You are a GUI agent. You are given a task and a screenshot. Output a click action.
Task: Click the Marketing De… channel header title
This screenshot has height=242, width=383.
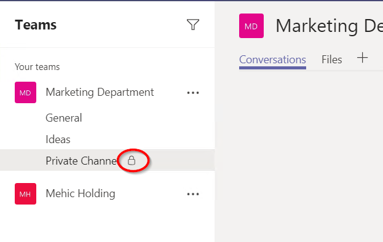pos(330,26)
